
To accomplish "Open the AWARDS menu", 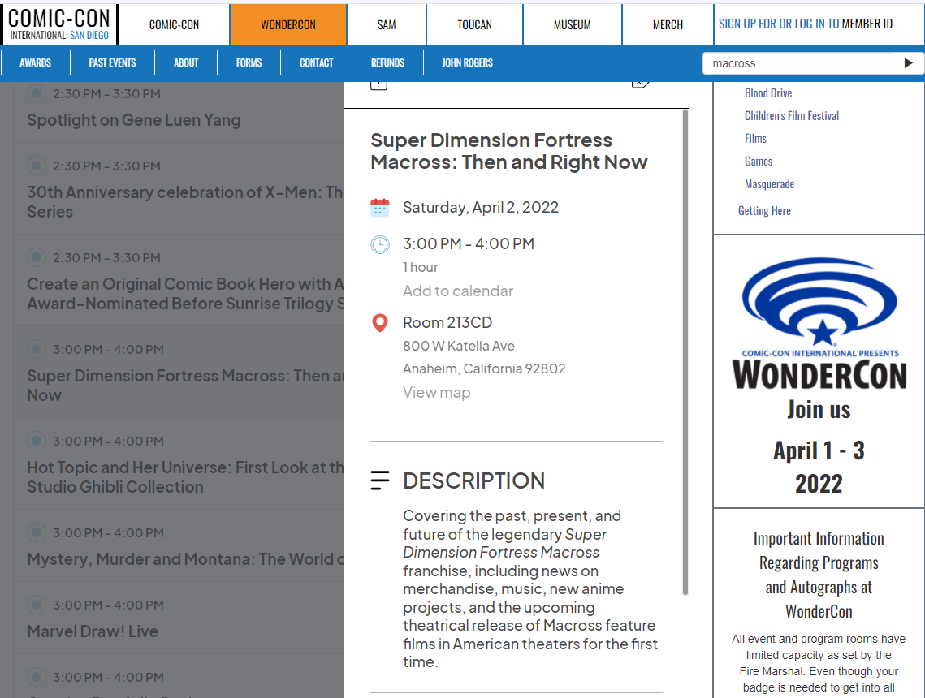I will [36, 62].
